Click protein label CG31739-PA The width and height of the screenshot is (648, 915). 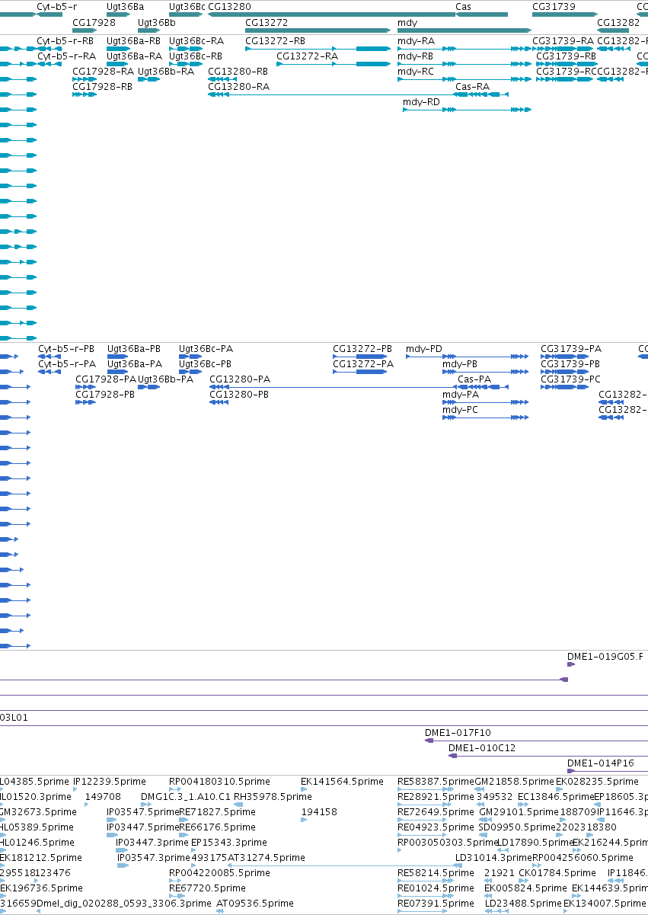(571, 348)
